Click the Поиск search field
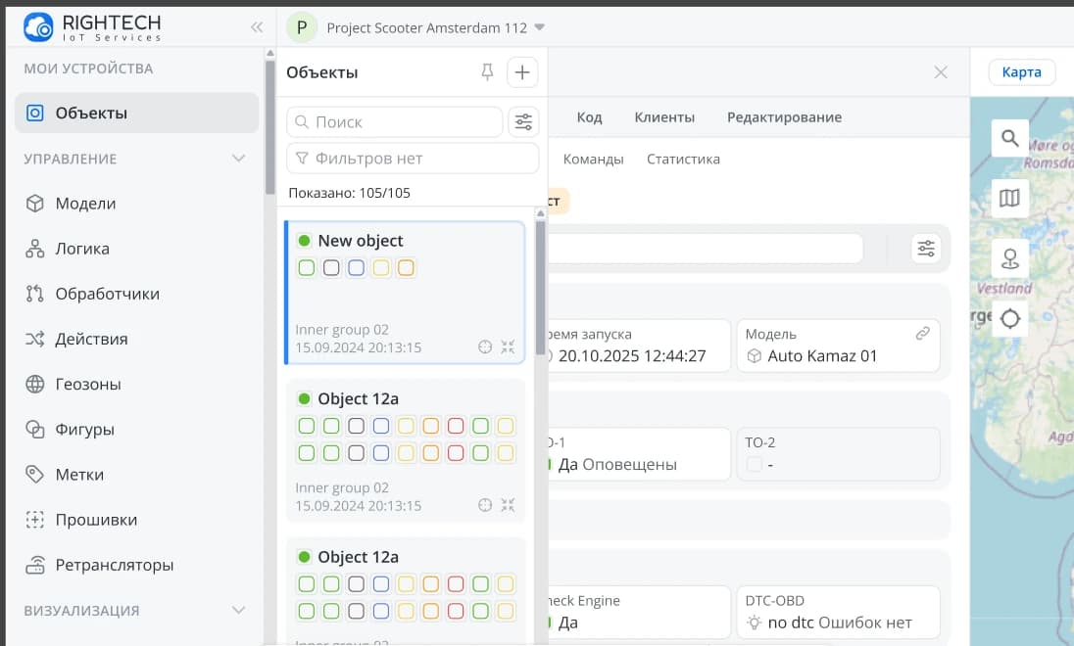 (395, 122)
